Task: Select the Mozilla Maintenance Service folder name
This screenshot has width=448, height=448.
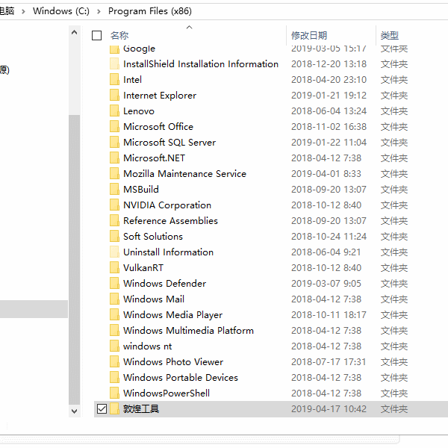Action: [185, 174]
